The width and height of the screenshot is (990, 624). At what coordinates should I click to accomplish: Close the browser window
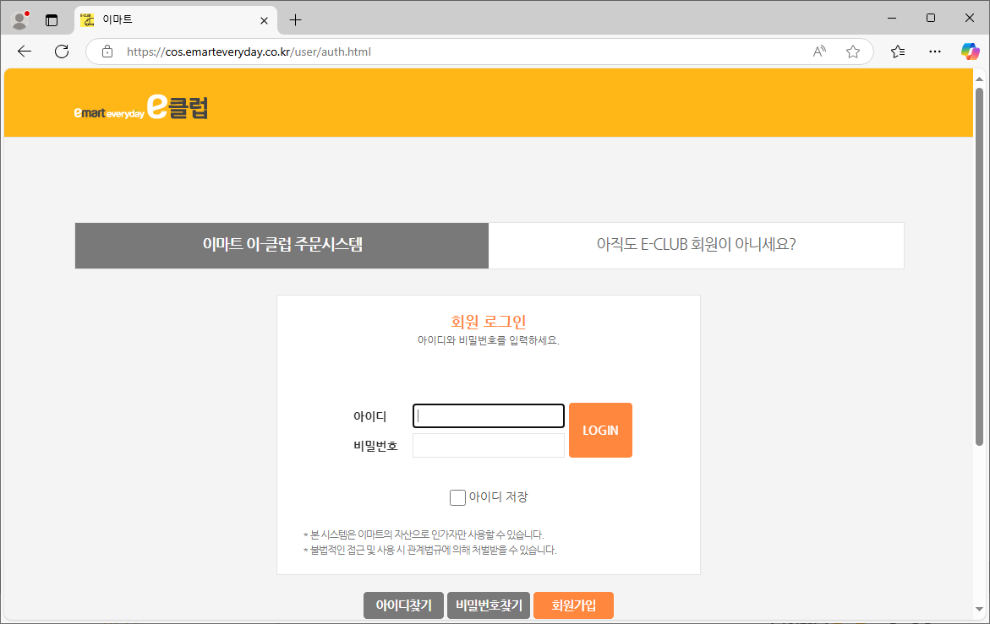click(970, 19)
